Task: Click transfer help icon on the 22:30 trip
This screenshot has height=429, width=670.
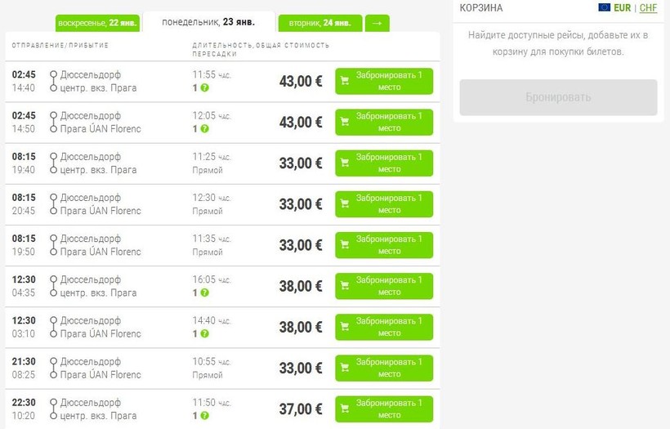Action: 204,416
